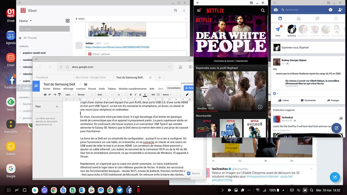Open Facebook Messenger icon
This screenshot has height=195, width=347.
click(330, 10)
